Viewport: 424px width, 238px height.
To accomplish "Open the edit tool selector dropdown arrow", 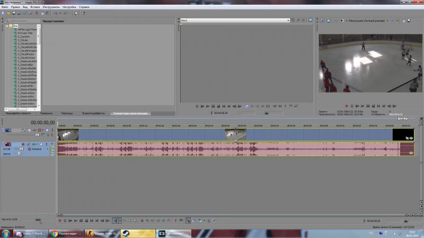I will click(x=120, y=221).
